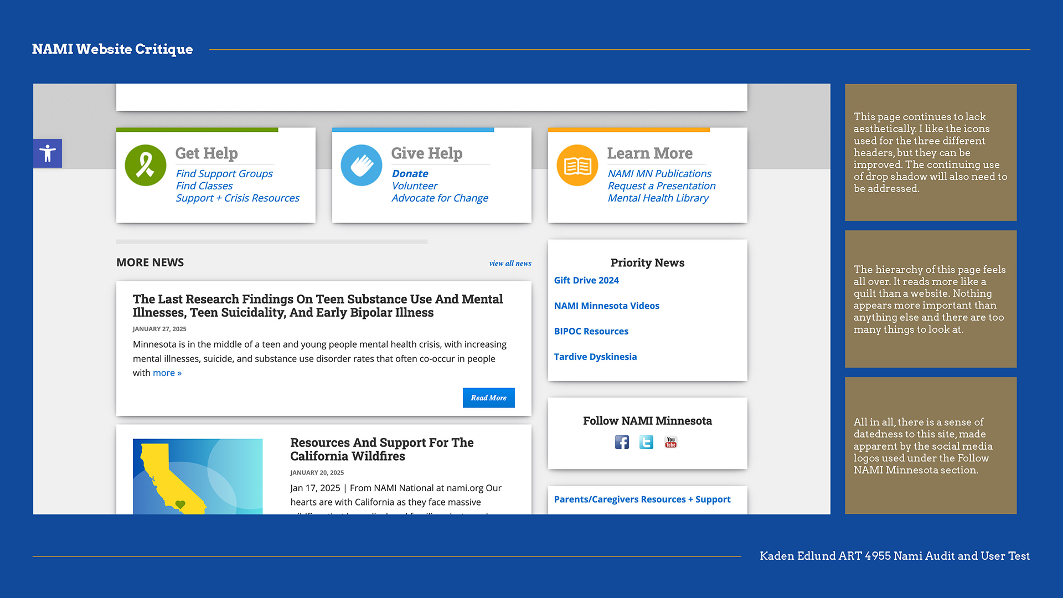This screenshot has height=598, width=1063.
Task: Click the NAMI Website Critique slide title
Action: click(112, 49)
